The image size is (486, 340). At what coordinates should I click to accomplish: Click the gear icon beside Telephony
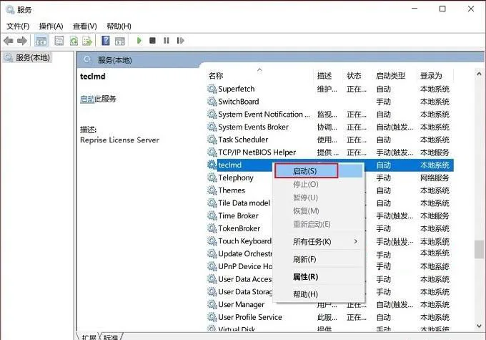[x=212, y=178]
